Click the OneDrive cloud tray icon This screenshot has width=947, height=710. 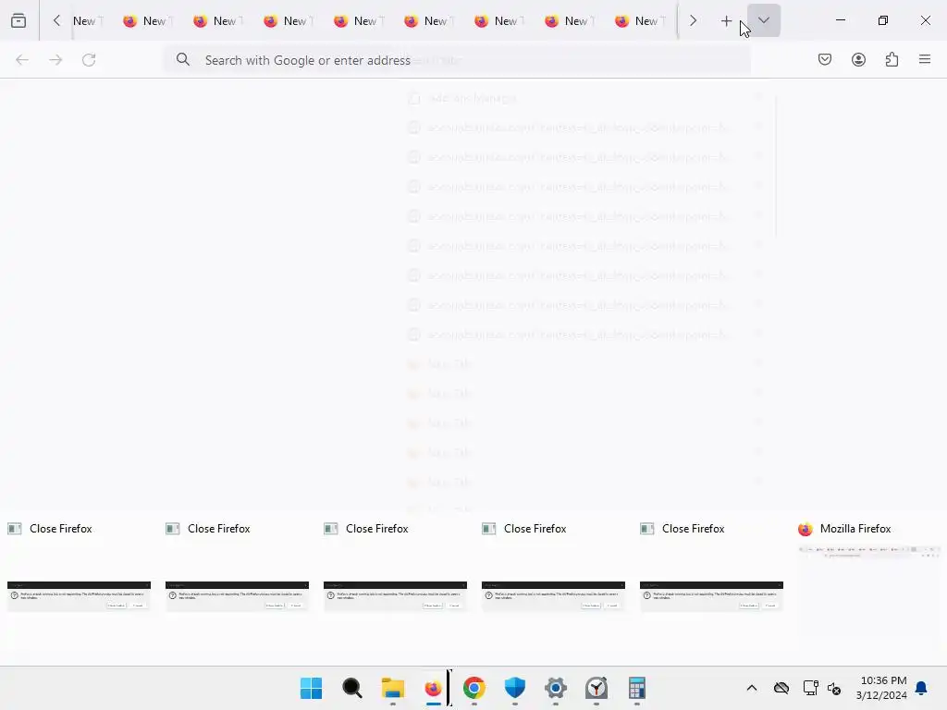click(781, 688)
